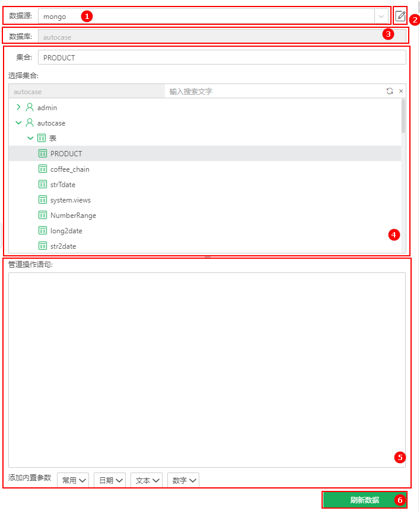Select the system.views collection
The width and height of the screenshot is (420, 511).
pos(71,200)
